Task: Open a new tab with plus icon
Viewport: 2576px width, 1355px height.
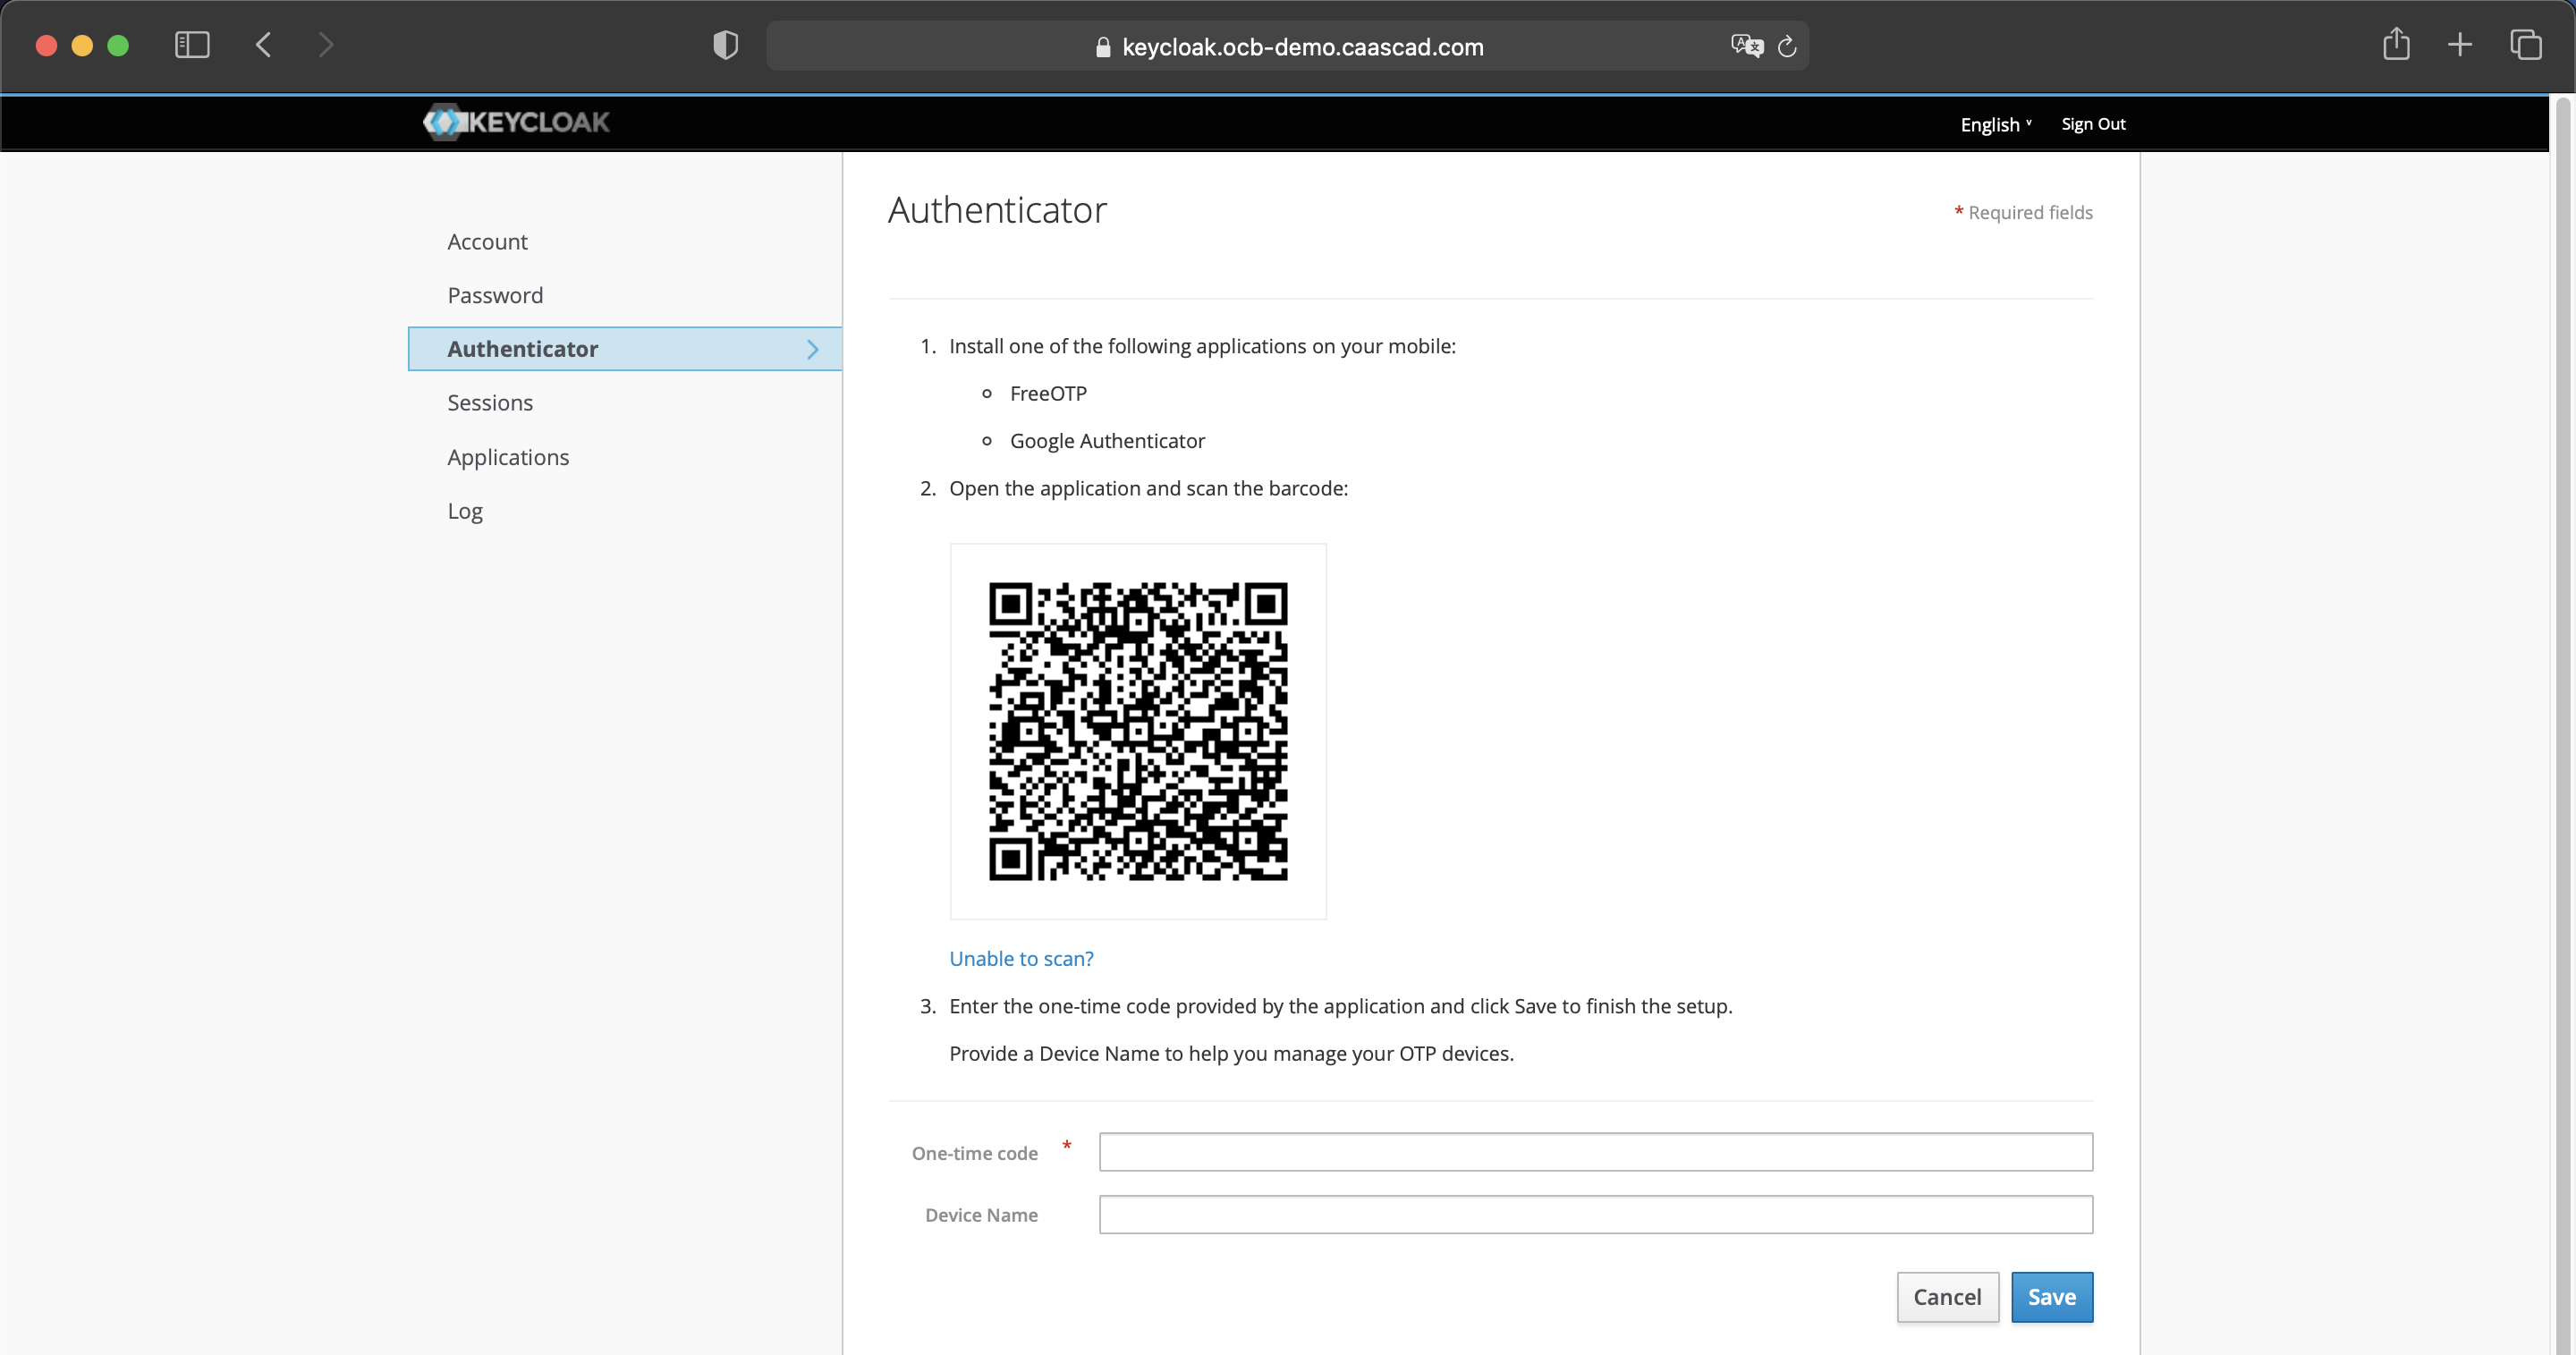Action: point(2460,45)
